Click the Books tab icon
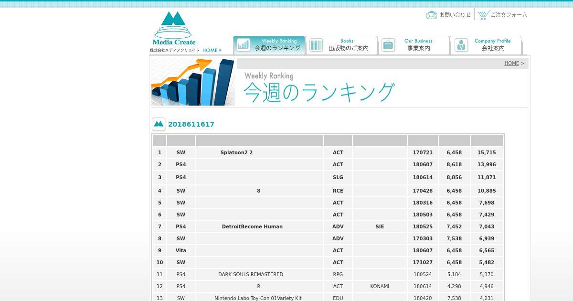 (316, 45)
